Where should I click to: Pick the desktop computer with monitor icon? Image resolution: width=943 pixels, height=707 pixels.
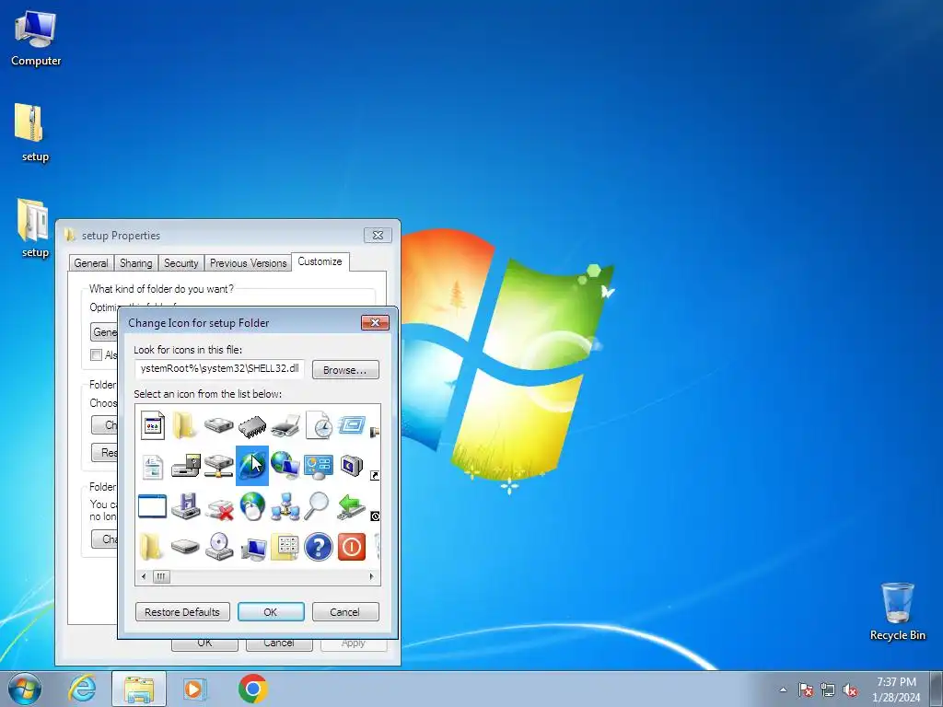[253, 550]
